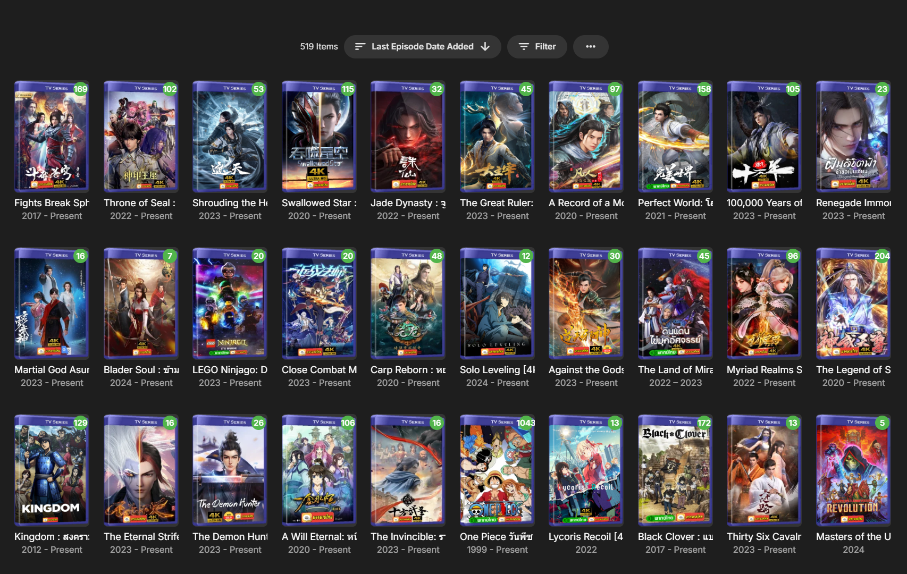Click the 7 badge on Blader Soul
Viewport: 907px width, 574px height.
pos(170,256)
